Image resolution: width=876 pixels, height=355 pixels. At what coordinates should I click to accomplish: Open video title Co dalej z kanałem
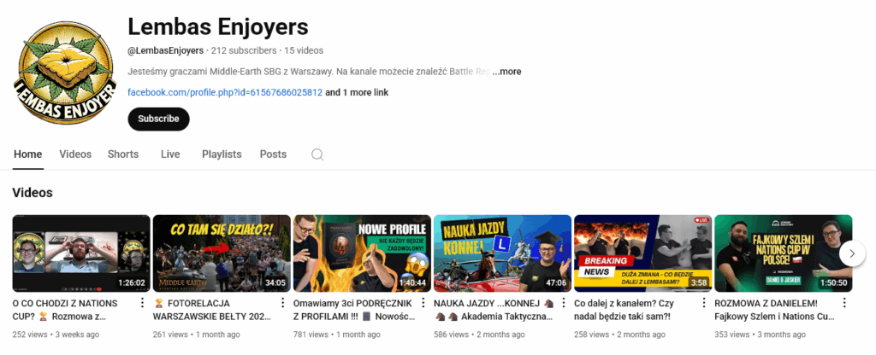[624, 311]
